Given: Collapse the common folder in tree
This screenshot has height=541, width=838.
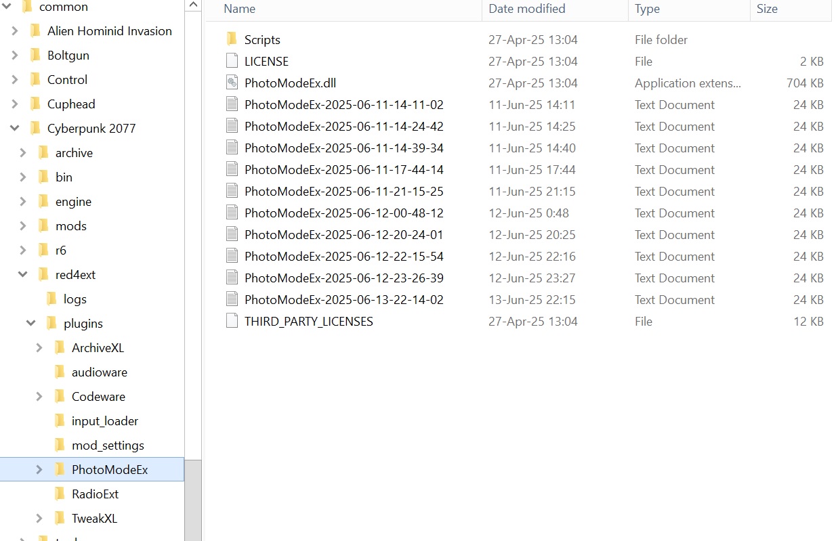Looking at the screenshot, I should coord(7,6).
